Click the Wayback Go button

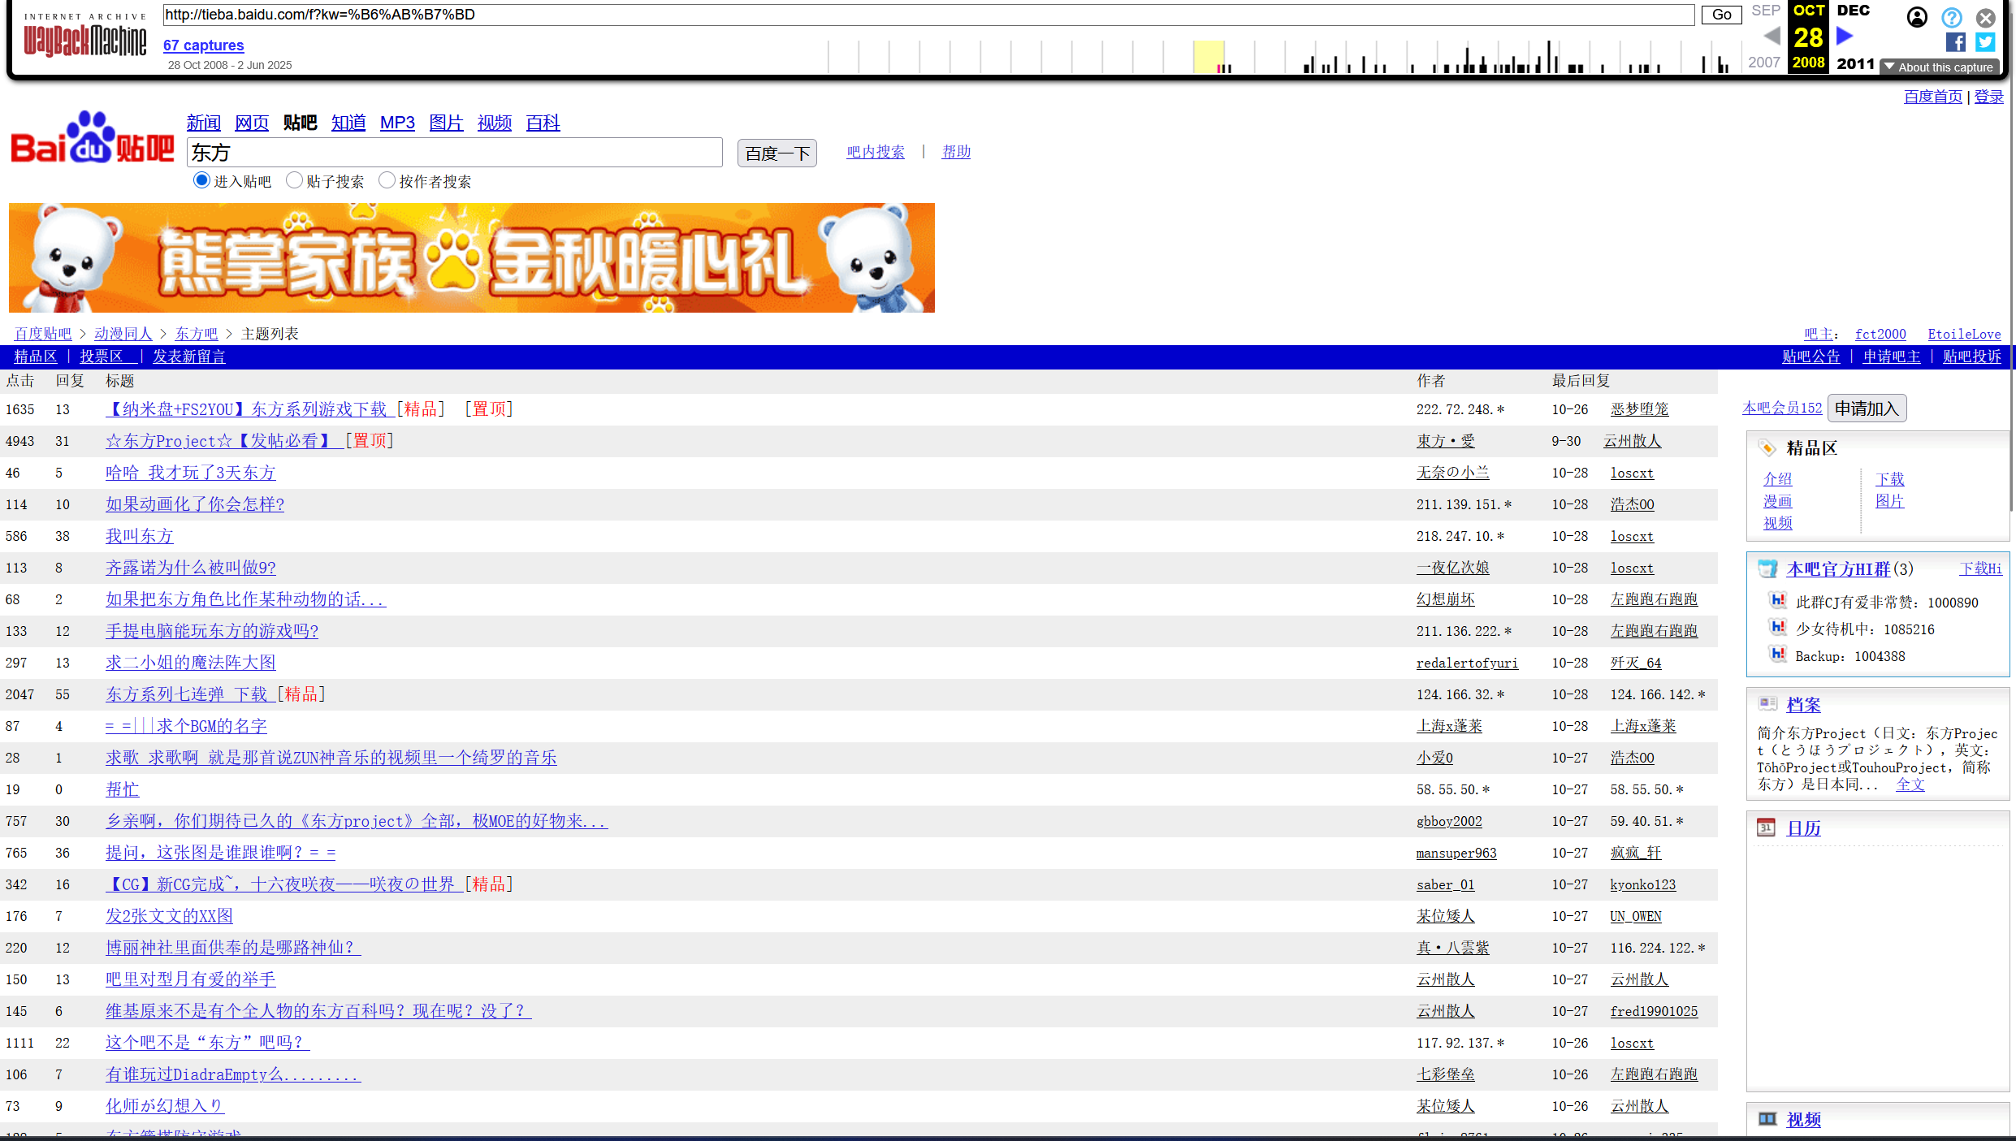[x=1721, y=15]
